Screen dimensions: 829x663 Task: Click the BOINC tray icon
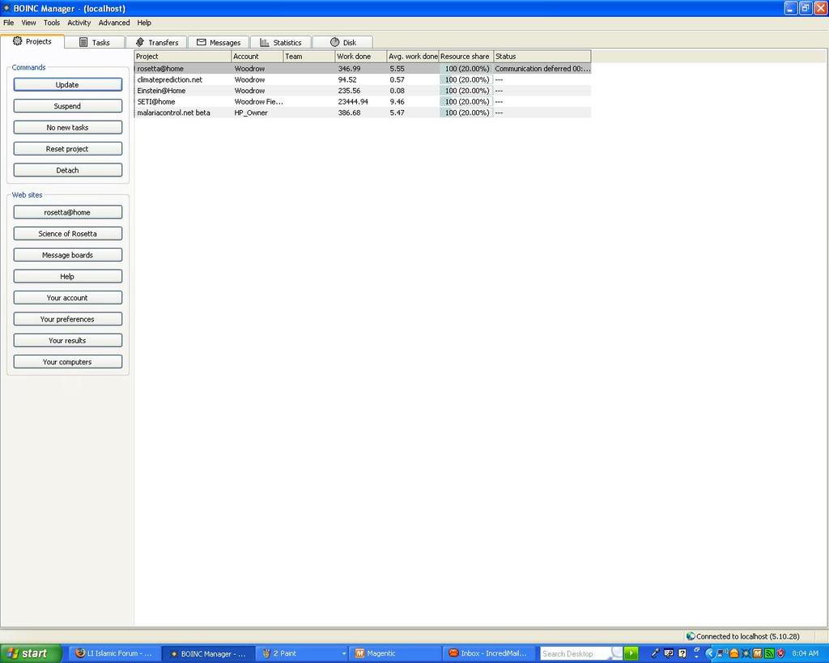click(746, 653)
